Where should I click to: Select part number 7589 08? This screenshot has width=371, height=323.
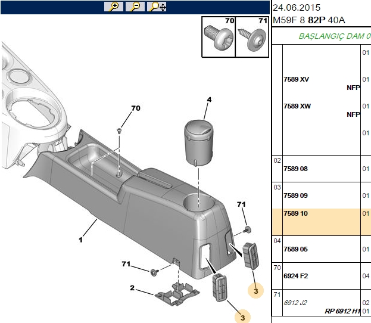click(x=295, y=169)
